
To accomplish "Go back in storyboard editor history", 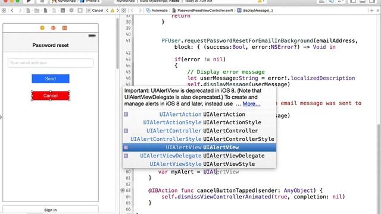I will [x=12, y=11].
